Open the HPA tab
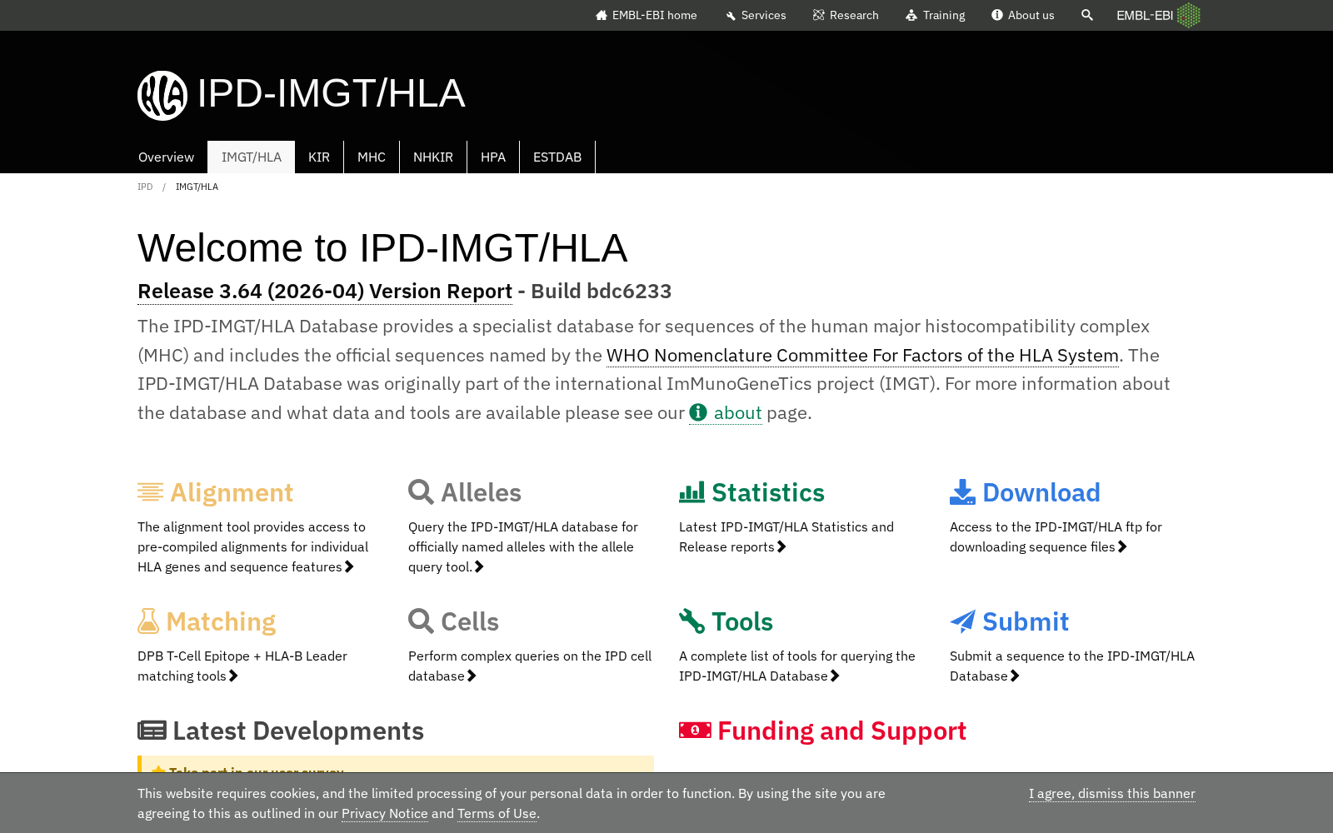Image resolution: width=1333 pixels, height=833 pixels. click(493, 157)
